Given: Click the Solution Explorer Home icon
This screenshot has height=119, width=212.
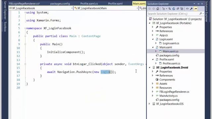Looking at the screenshot, I should pos(158,9).
